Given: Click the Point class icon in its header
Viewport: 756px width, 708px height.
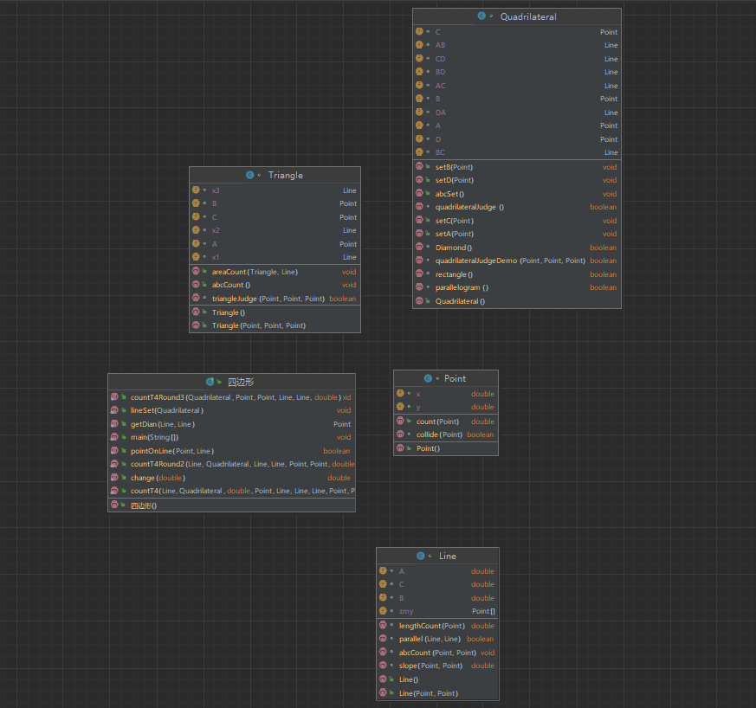Looking at the screenshot, I should pyautogui.click(x=428, y=378).
